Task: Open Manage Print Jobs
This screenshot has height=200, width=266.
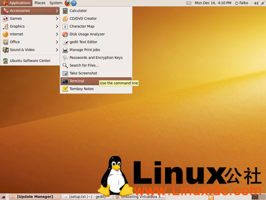Action: coord(96,50)
